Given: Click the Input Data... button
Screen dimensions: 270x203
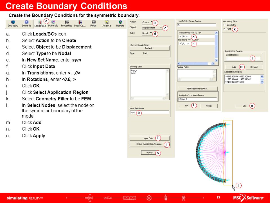Looking at the screenshot, I should [x=149, y=138].
